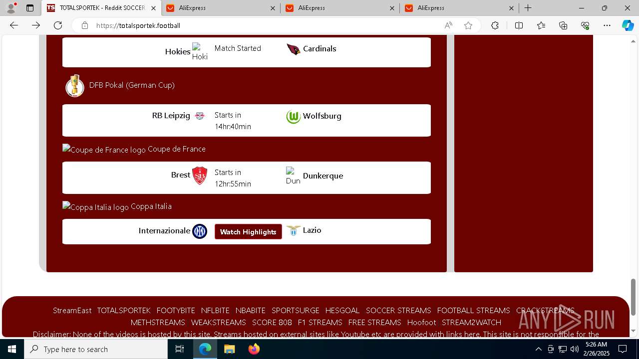The height and width of the screenshot is (359, 639).
Task: Switch to the second AliExpress tab
Action: pyautogui.click(x=340, y=8)
